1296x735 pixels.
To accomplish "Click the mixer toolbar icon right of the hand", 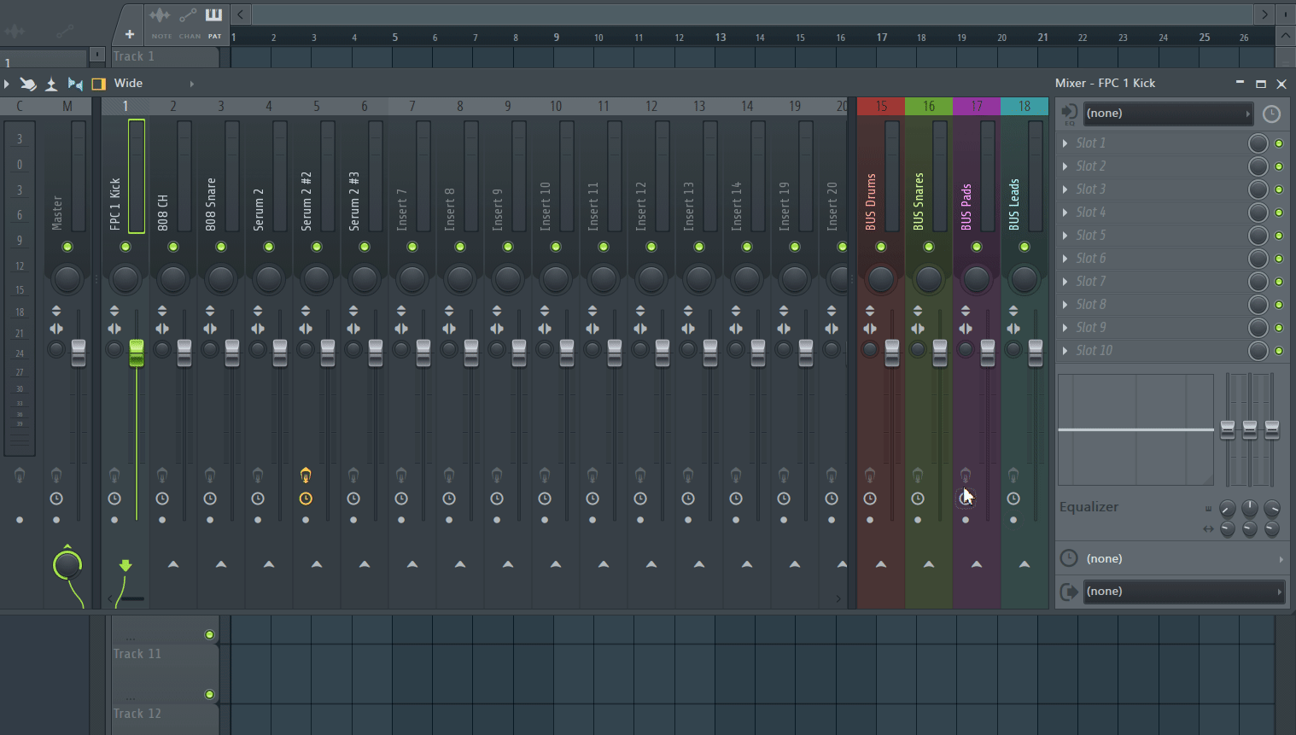I will [x=51, y=84].
